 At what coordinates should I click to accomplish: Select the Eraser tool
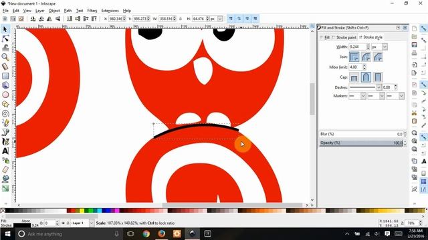click(5, 169)
